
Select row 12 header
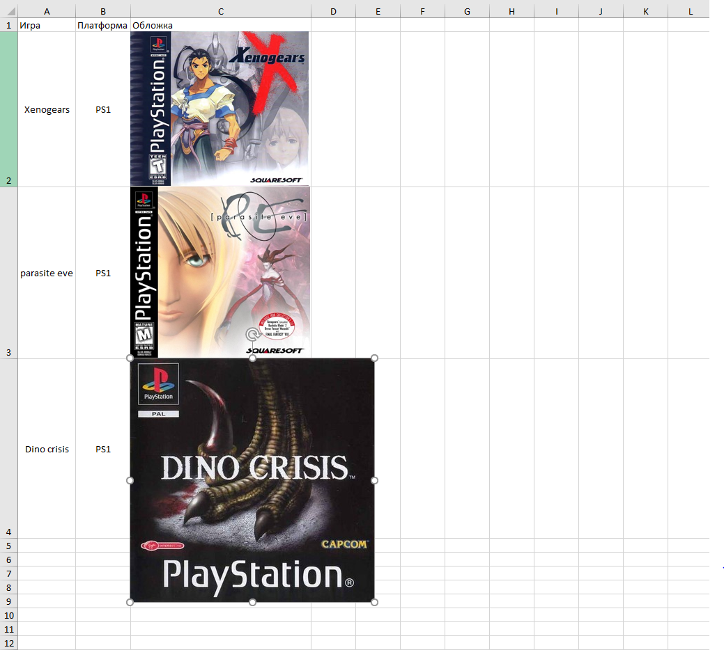click(x=9, y=642)
